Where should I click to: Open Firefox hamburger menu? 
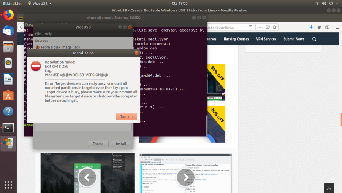click(337, 27)
